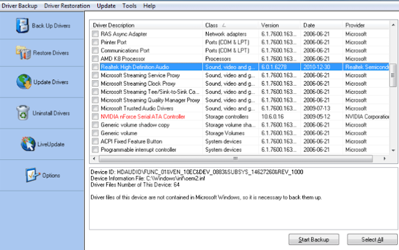Check the Printer Port checkbox

(95, 42)
